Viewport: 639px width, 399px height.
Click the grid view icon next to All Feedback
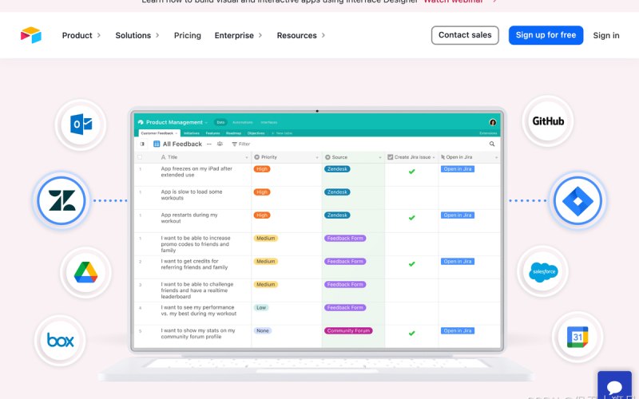coord(156,144)
